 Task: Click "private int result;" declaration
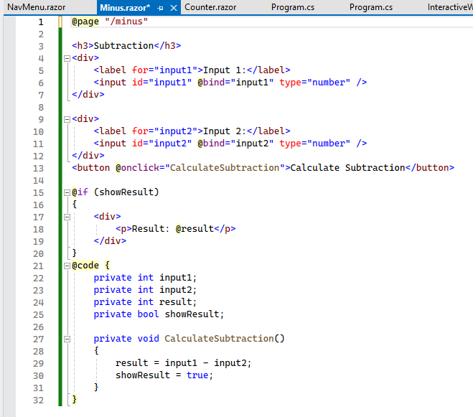pos(145,302)
